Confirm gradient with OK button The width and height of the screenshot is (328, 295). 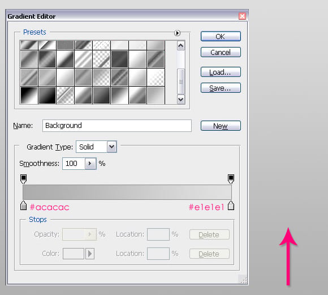tap(221, 36)
